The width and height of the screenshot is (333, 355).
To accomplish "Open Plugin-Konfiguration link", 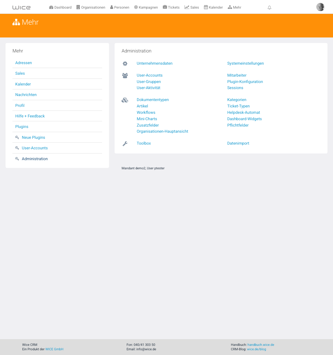I will click(245, 82).
